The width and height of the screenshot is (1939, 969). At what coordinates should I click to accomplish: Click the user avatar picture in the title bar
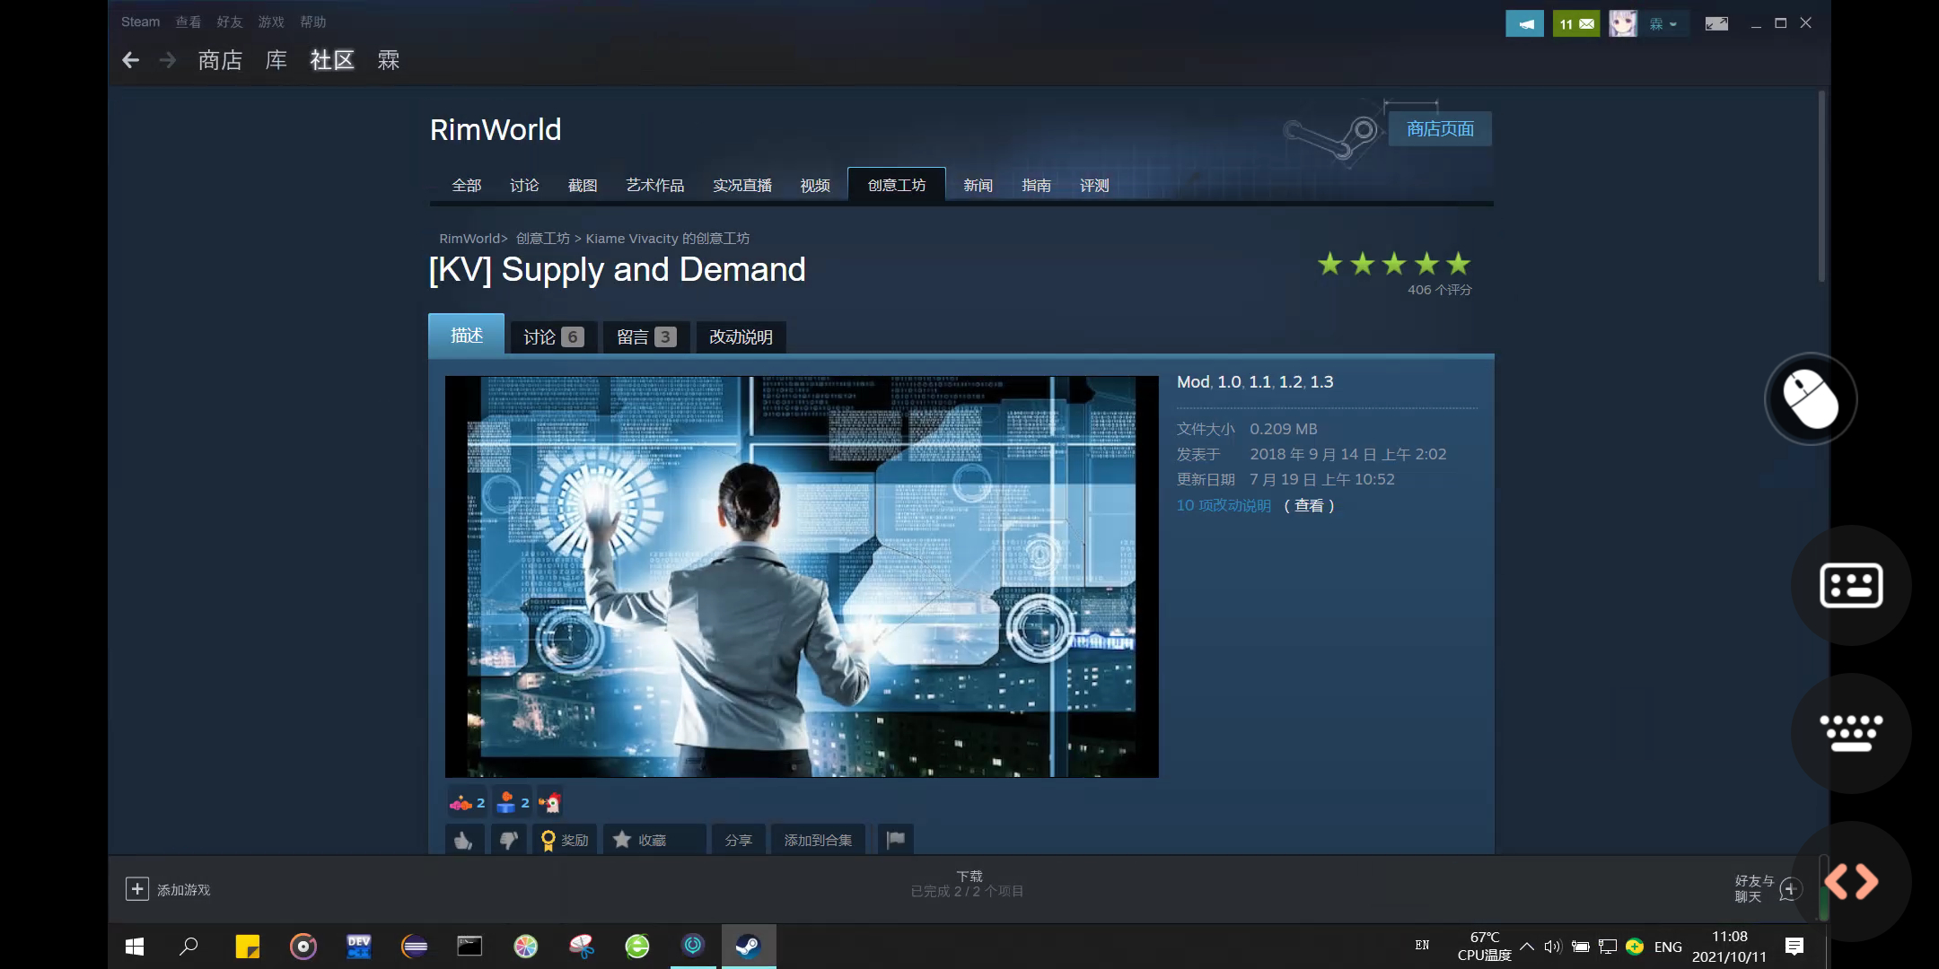[1623, 24]
